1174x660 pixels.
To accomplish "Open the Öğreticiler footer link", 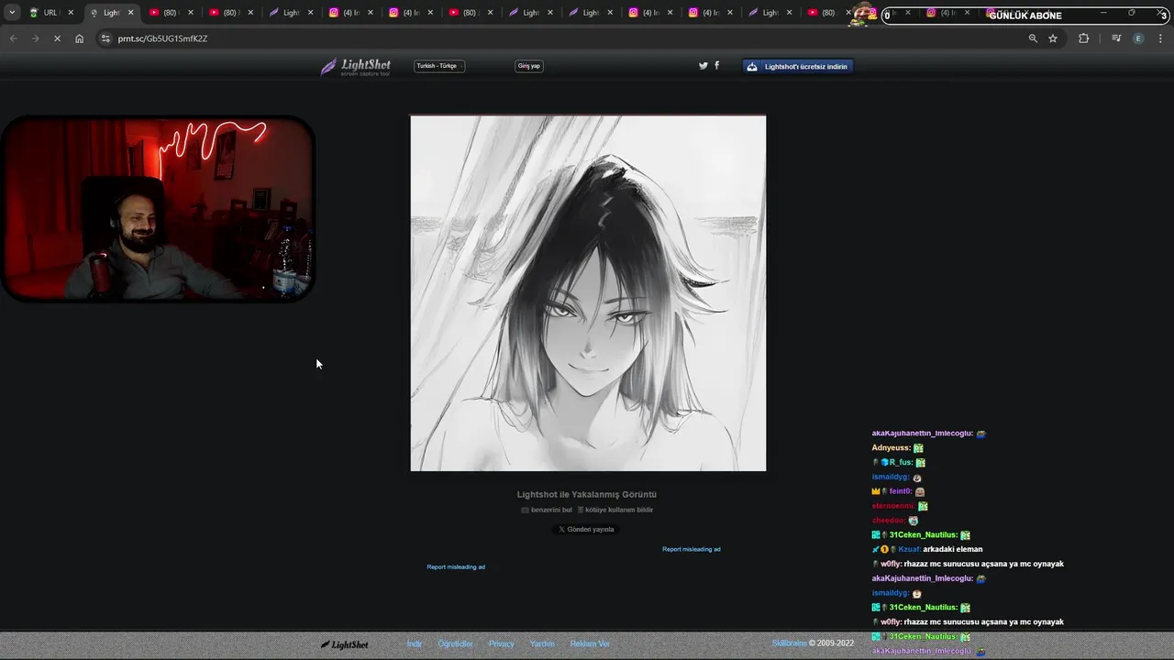I will [x=455, y=643].
